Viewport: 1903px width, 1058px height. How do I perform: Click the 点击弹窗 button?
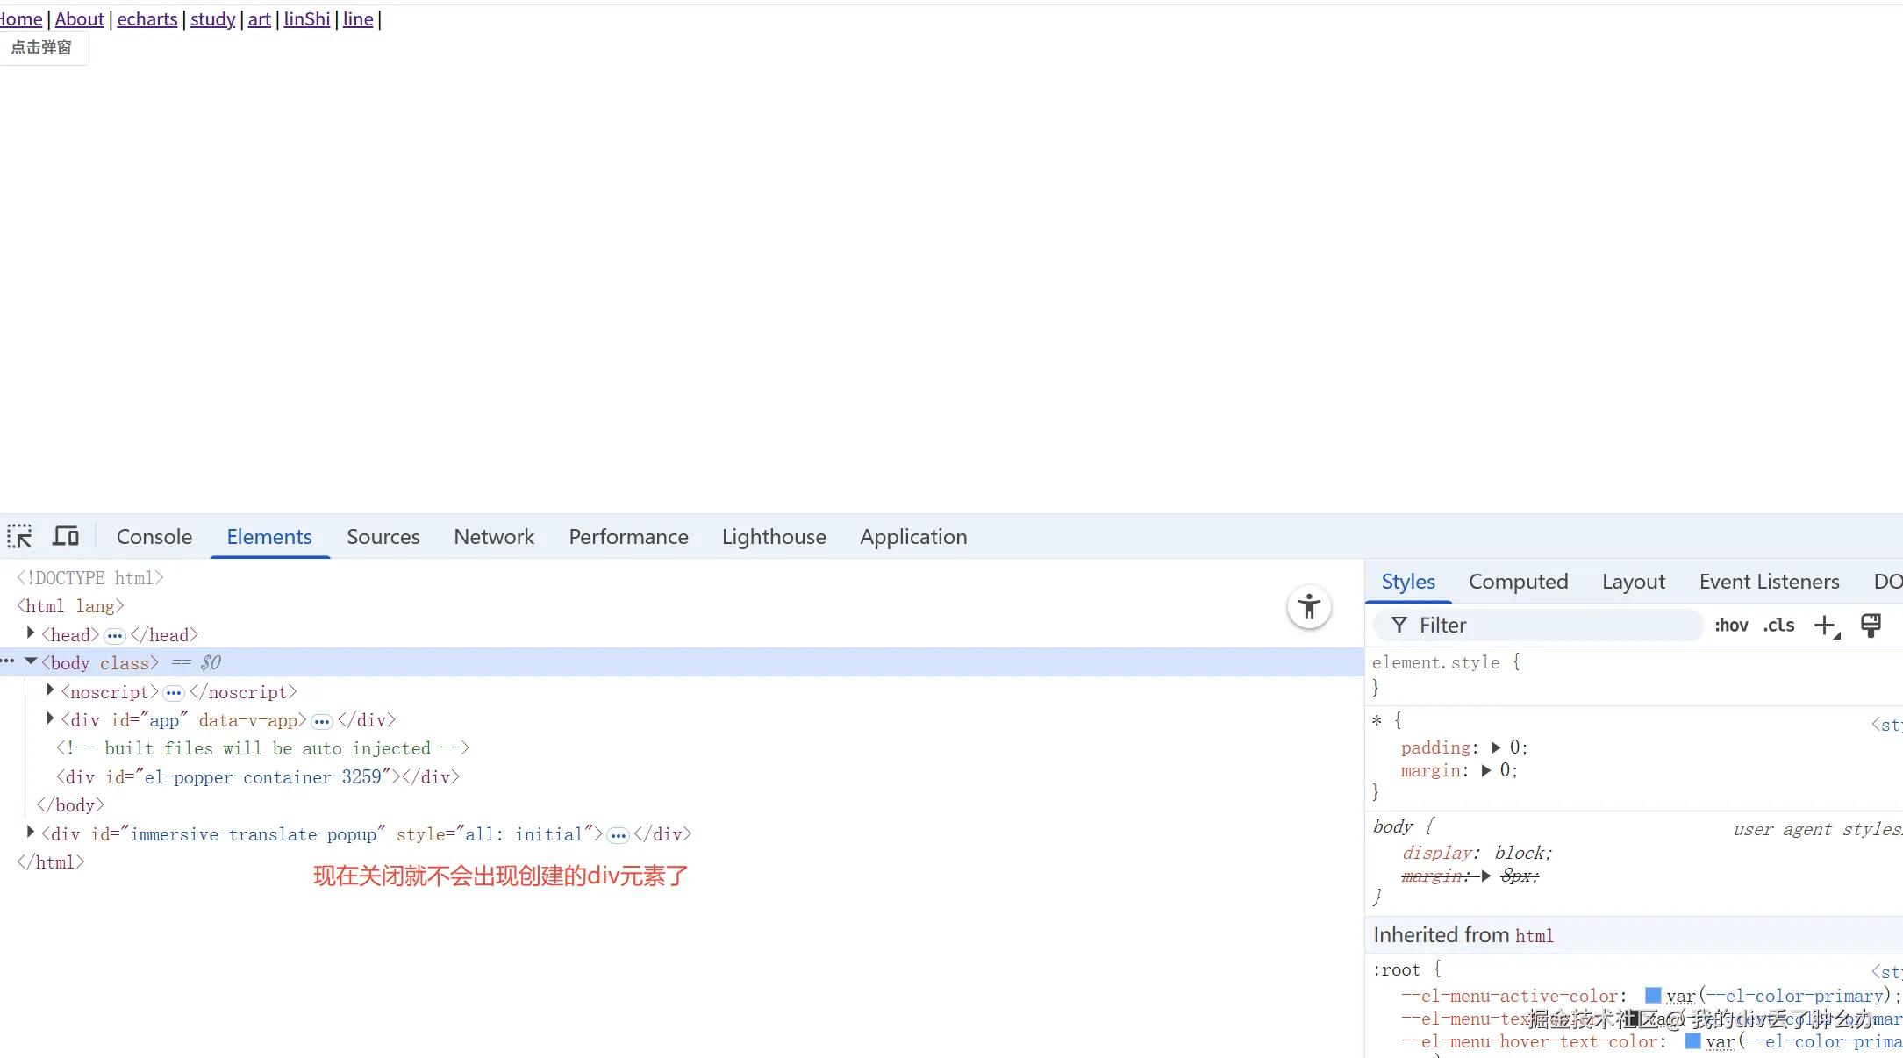42,47
